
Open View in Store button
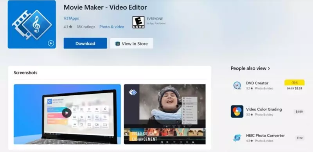click(131, 43)
